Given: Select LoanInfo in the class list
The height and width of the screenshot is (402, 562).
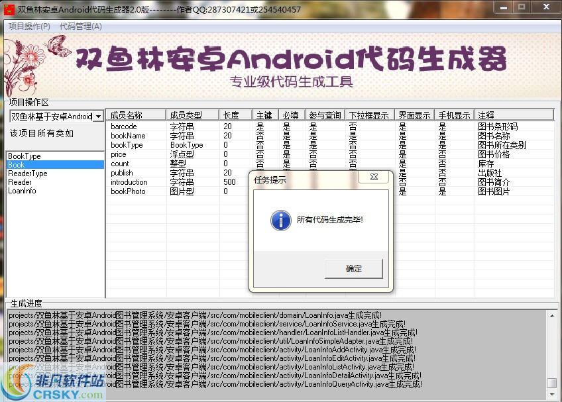Looking at the screenshot, I should click(x=55, y=191).
